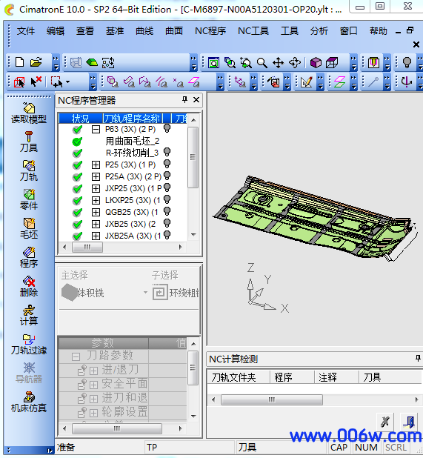Click the 毛坯 stock sidebar icon
This screenshot has height=458, width=423.
(29, 224)
